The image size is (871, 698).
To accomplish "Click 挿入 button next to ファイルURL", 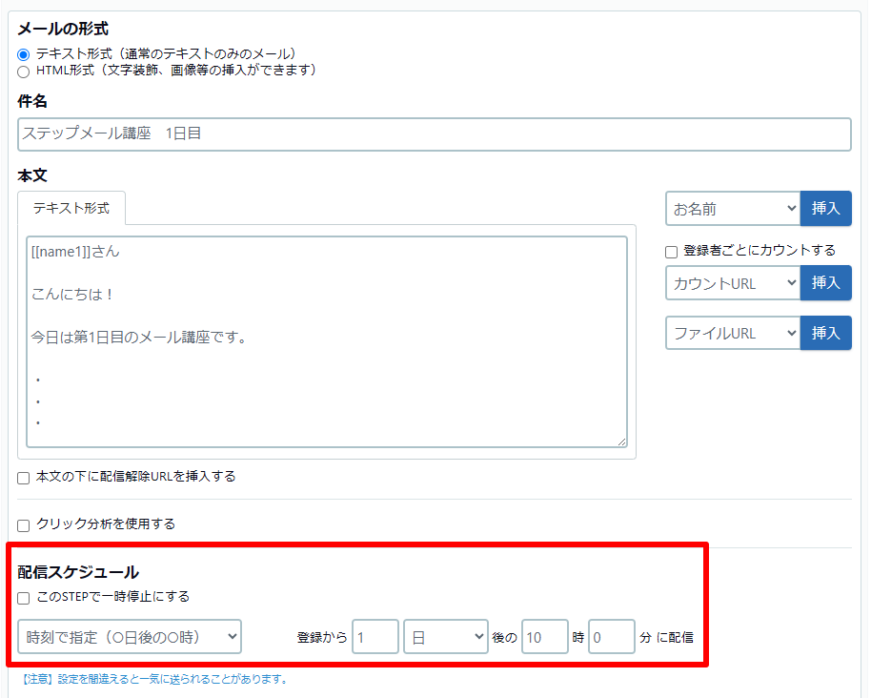I will coord(825,333).
